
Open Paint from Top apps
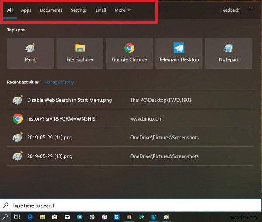(x=31, y=53)
